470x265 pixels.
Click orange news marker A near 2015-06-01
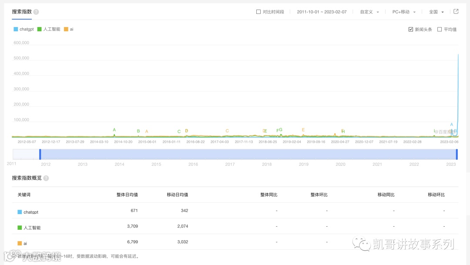point(147,131)
